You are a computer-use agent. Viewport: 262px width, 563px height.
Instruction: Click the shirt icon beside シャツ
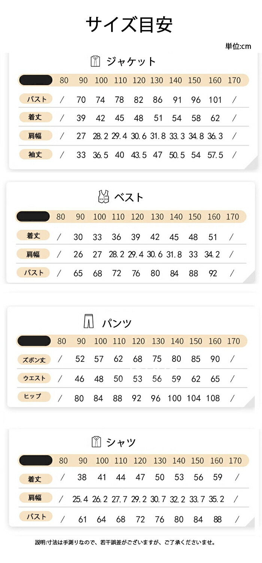[x=96, y=442]
